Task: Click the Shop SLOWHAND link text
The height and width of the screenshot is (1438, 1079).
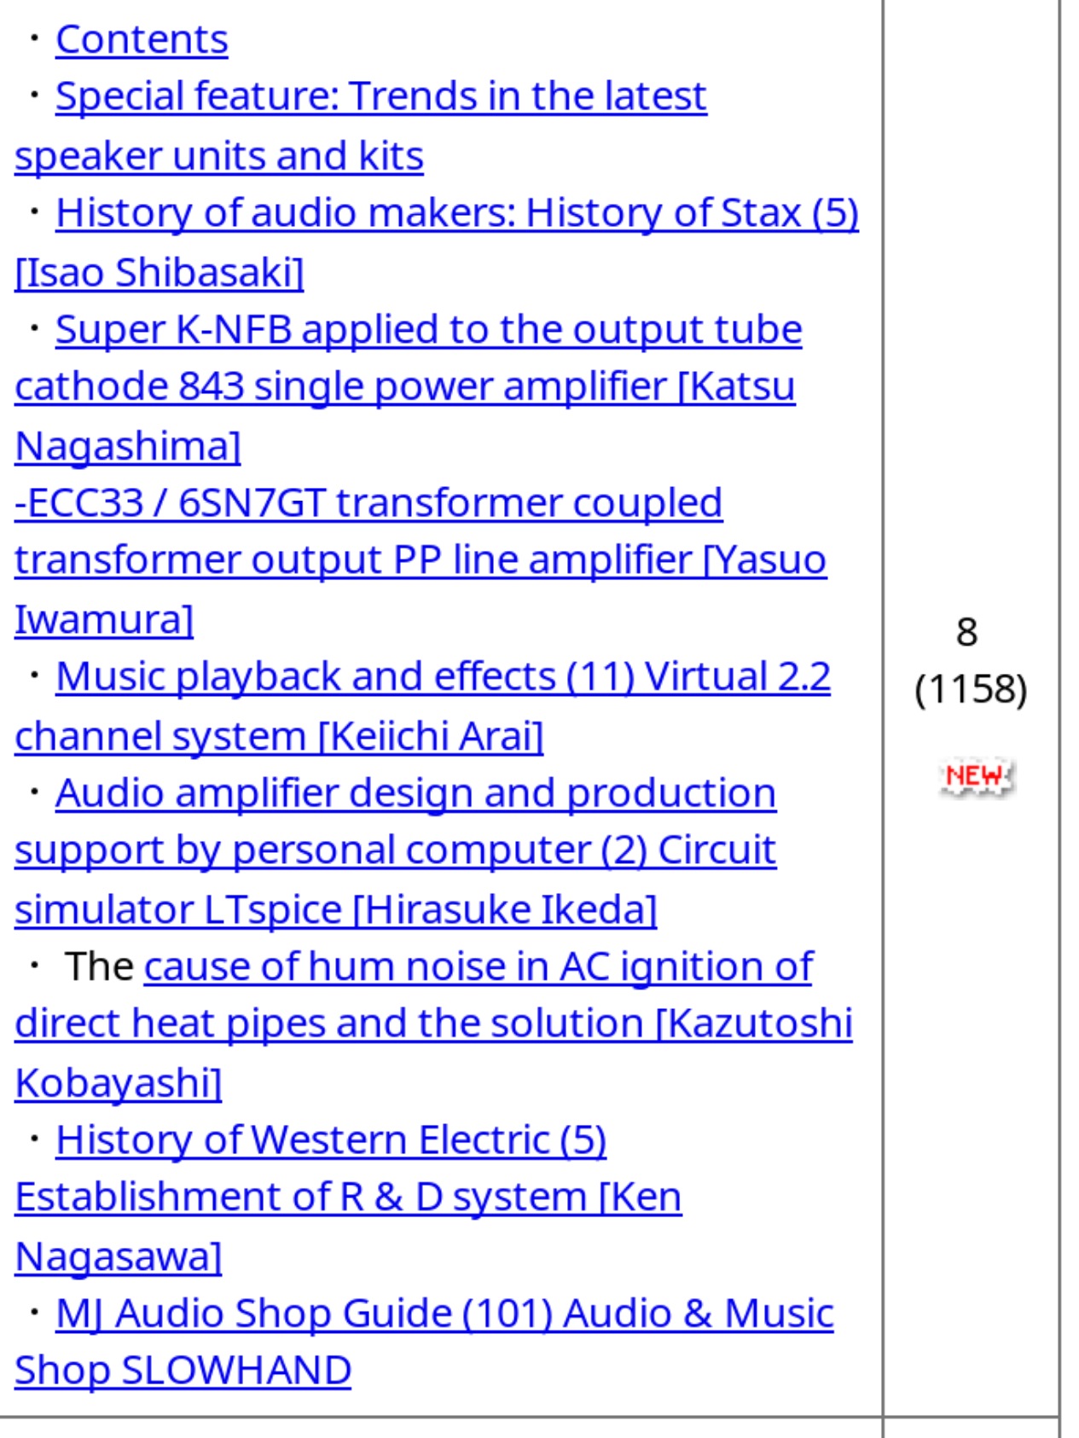Action: 183,1371
